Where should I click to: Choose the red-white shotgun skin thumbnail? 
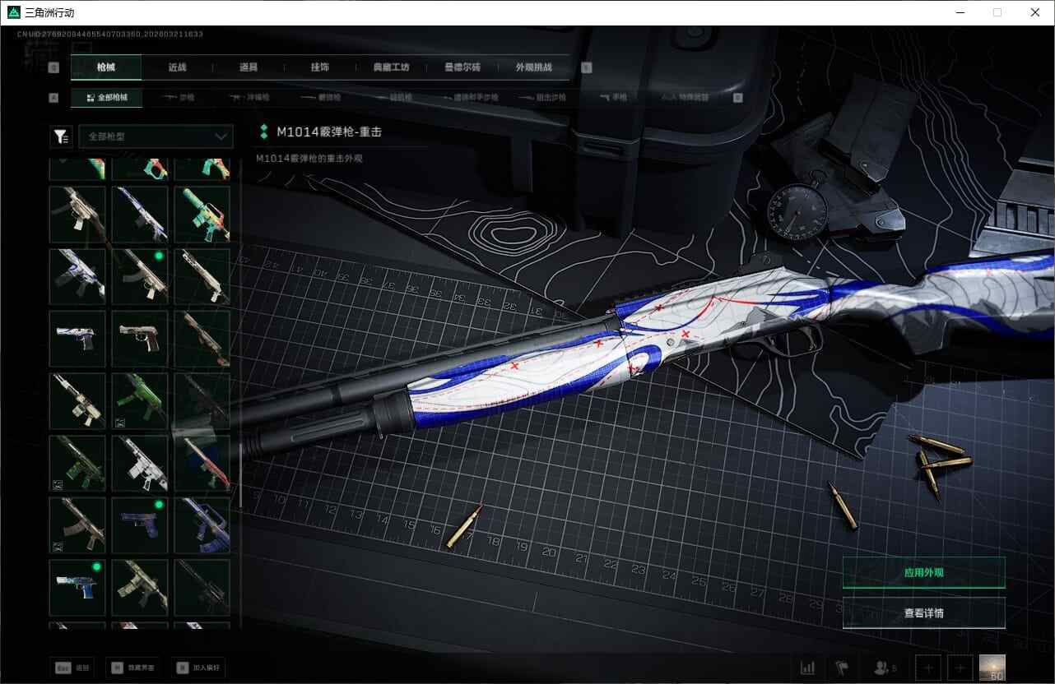click(x=202, y=463)
